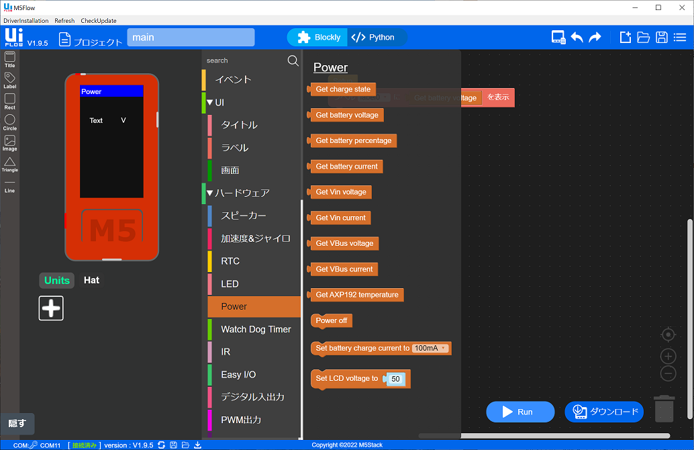This screenshot has height=450, width=694.
Task: Pick the Get AXP192 temperature block
Action: [x=356, y=295]
